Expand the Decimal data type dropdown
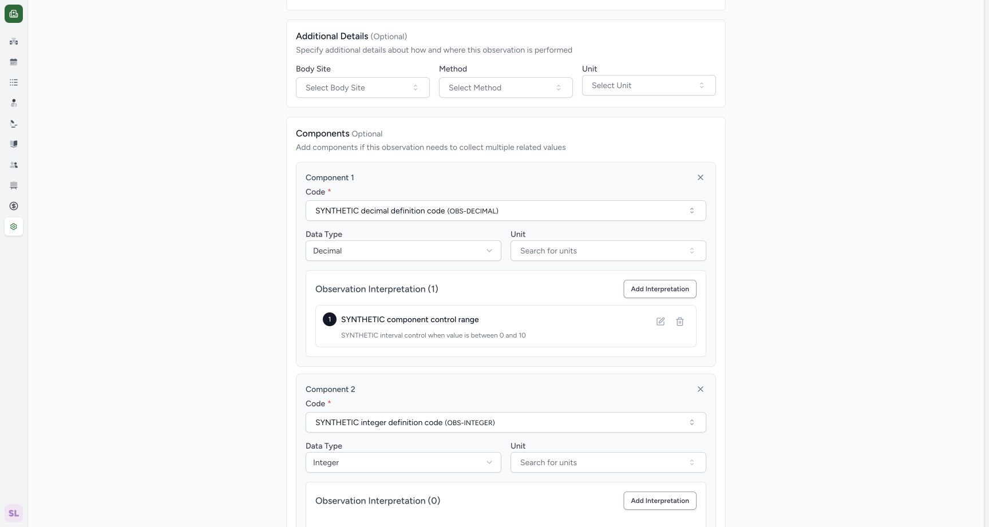 (x=403, y=251)
